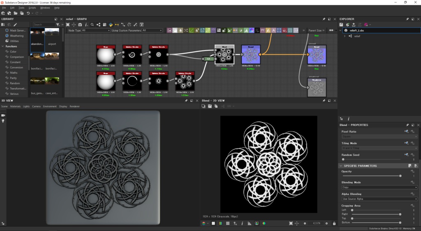This screenshot has height=231, width=421.
Task: Click the camera screenshot icon in graph toolbar
Action: 80,24
